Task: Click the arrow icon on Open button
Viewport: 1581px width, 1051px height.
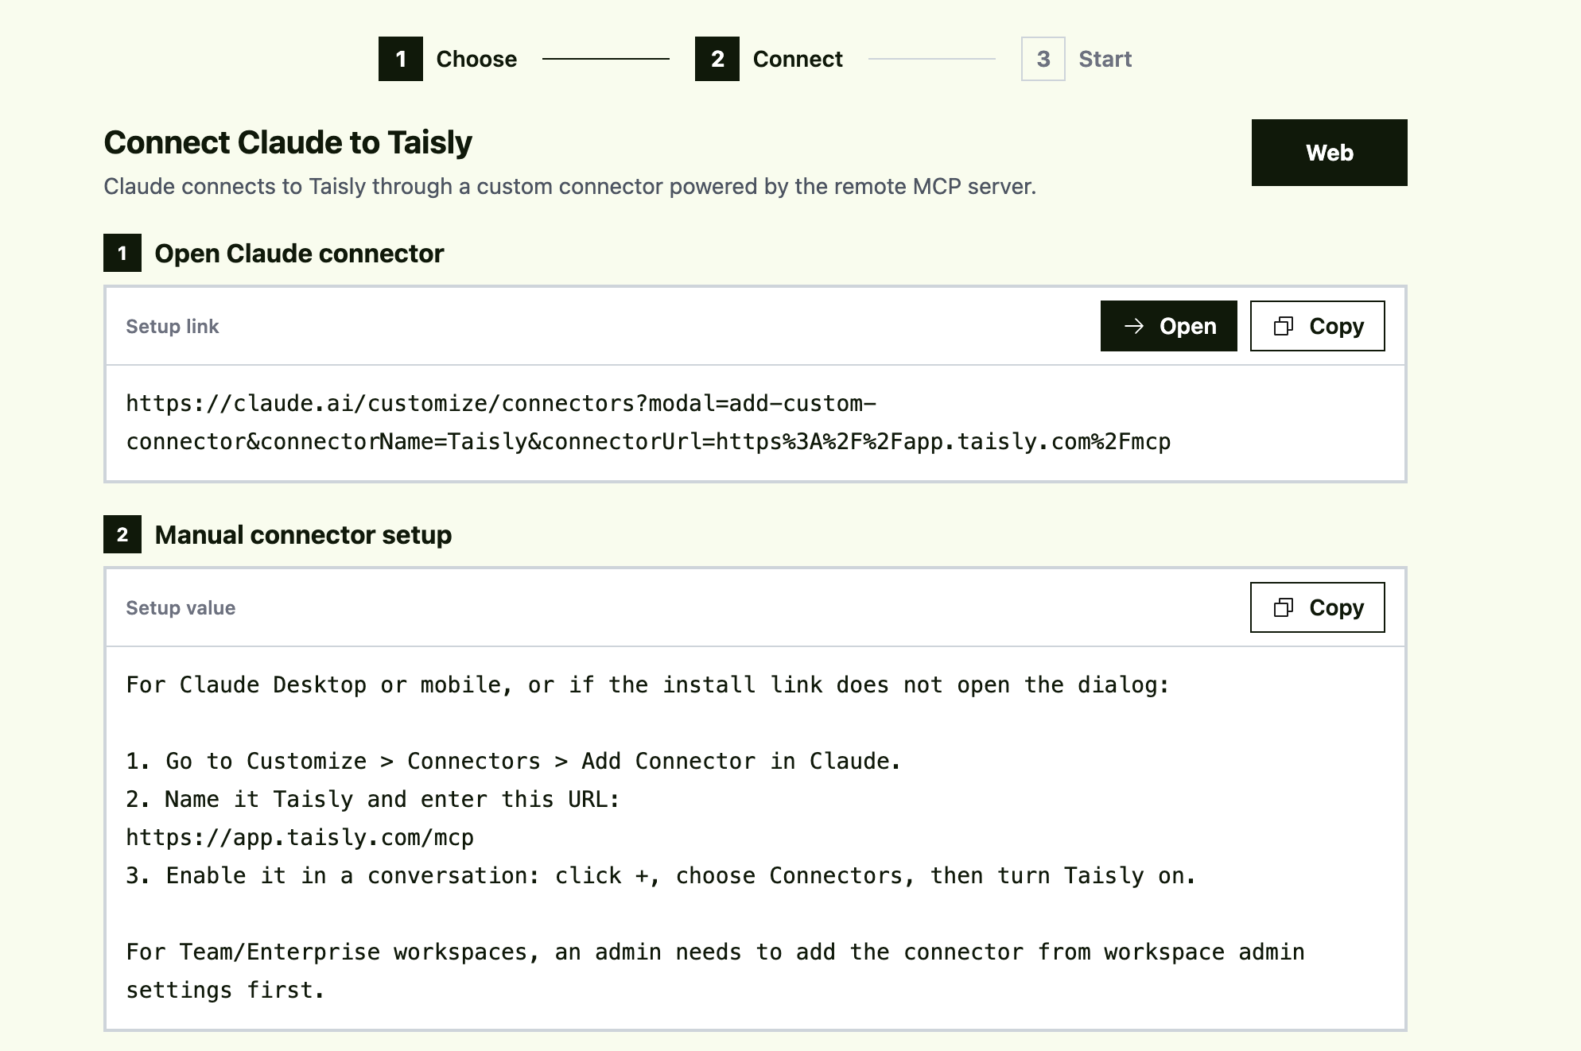Action: point(1134,326)
